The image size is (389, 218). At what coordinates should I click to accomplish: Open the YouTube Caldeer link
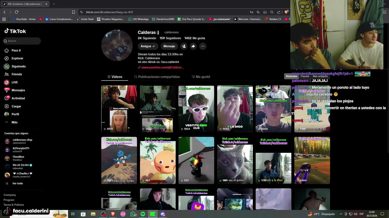161,68
